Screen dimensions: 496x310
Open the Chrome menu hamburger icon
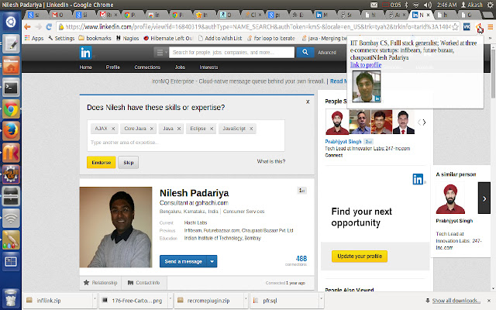pyautogui.click(x=490, y=27)
